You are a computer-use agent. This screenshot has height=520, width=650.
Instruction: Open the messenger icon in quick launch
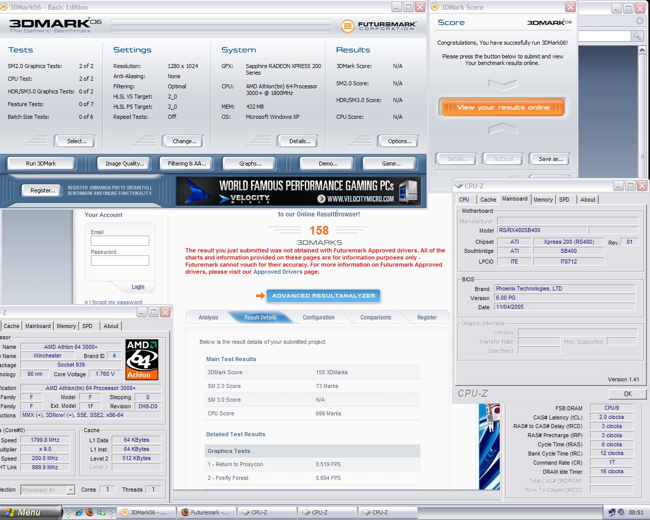pos(101,512)
